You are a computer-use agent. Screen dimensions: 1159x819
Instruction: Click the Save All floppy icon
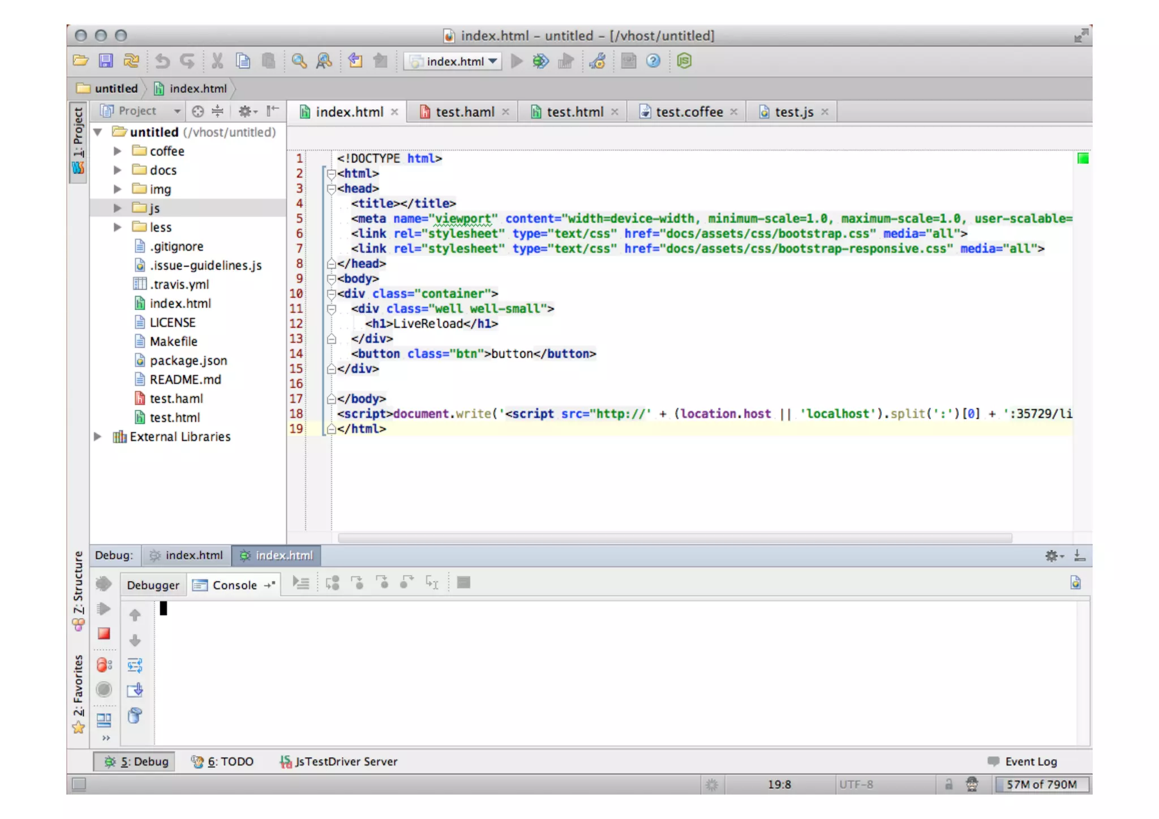(106, 61)
